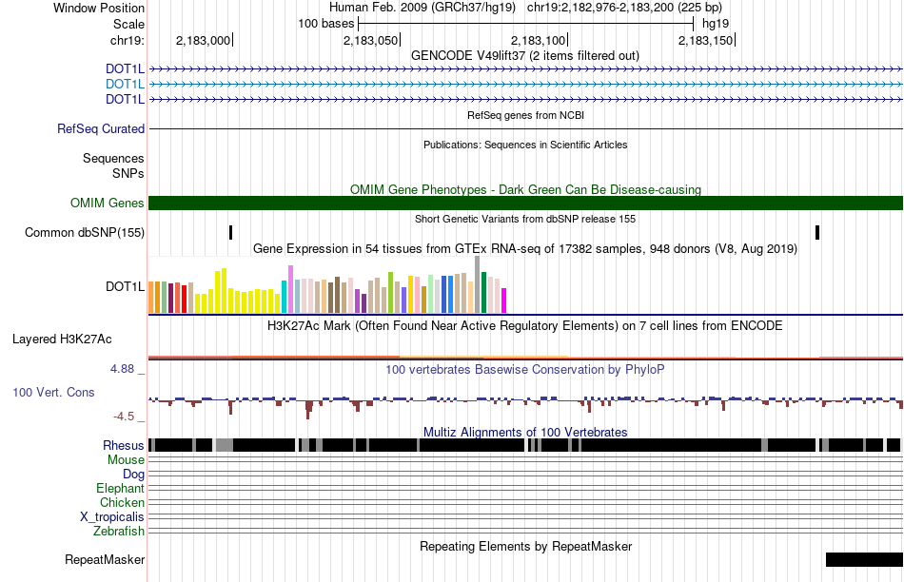Click the Mouse alignment label
The width and height of the screenshot is (904, 582).
[x=126, y=460]
